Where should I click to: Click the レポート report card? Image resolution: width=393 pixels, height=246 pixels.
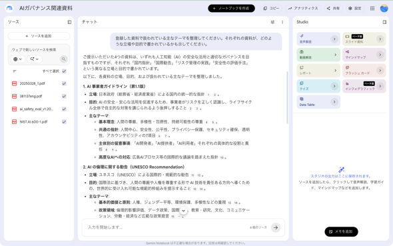(x=318, y=71)
